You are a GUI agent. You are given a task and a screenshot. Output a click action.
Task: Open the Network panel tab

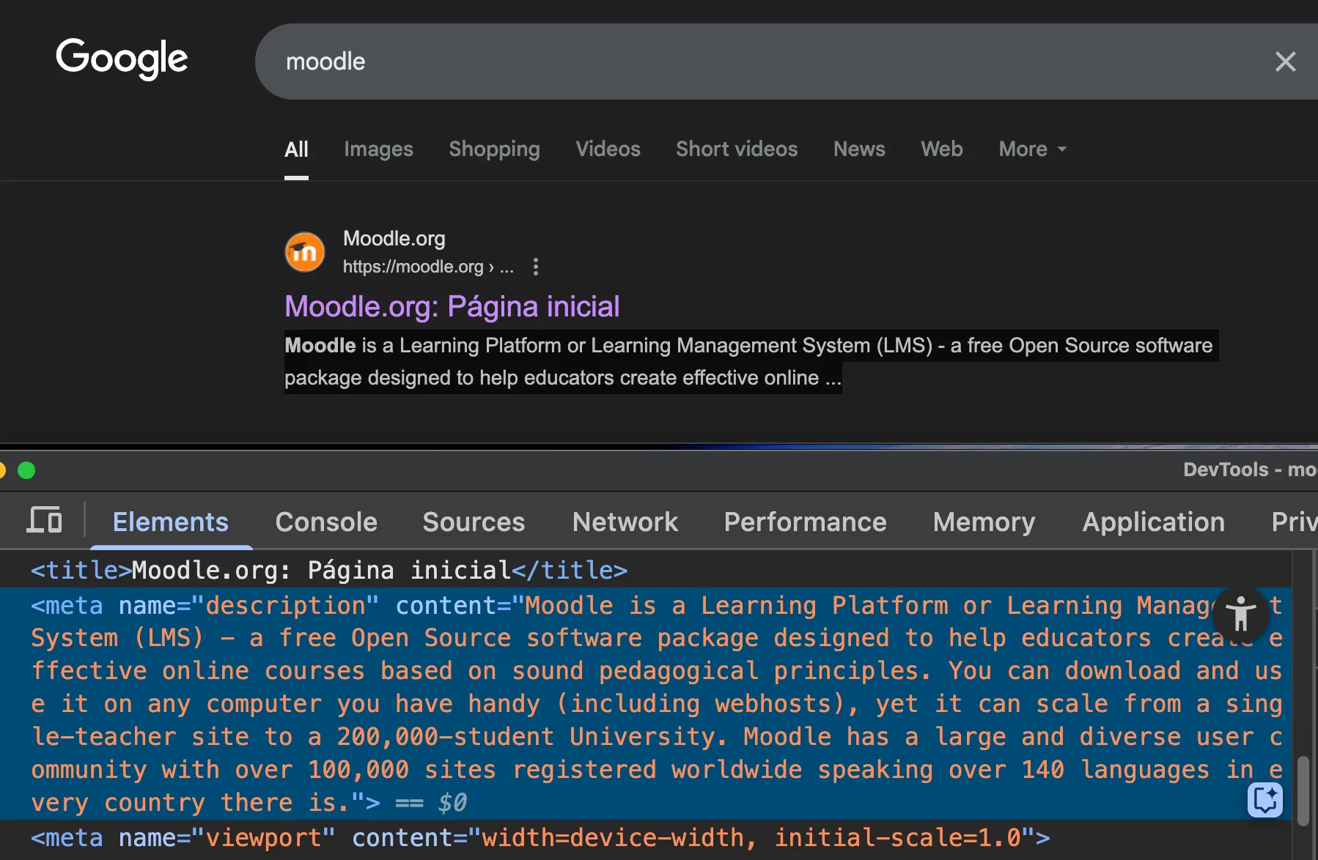[x=625, y=522]
